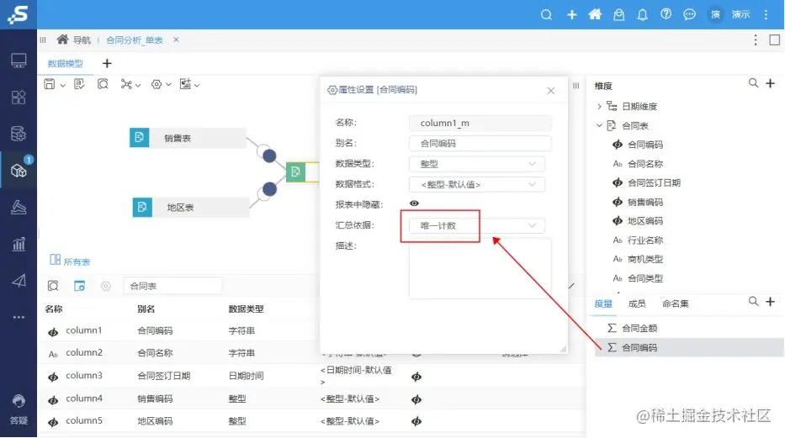Click the search icon in top bar

546,14
